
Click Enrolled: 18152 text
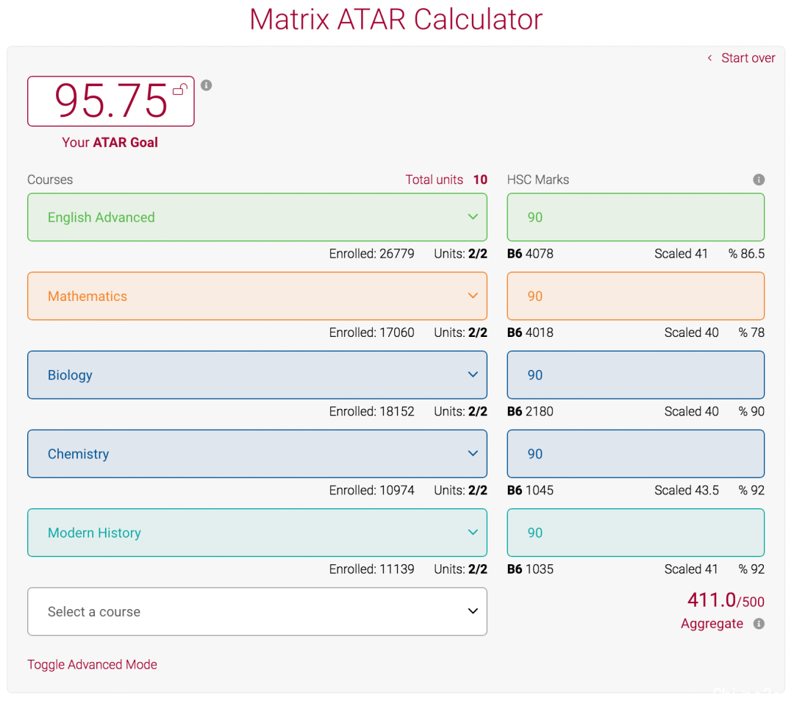[x=372, y=411]
